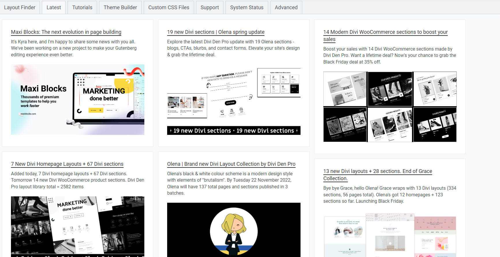Image resolution: width=500 pixels, height=257 pixels.
Task: Open the Maxi Blocks next evolution article link
Action: 66,32
